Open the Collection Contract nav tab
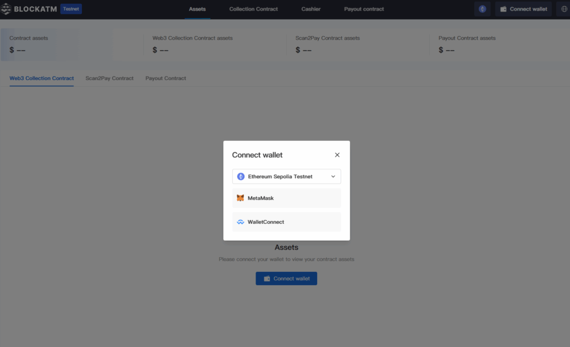This screenshot has height=347, width=570. pos(253,9)
